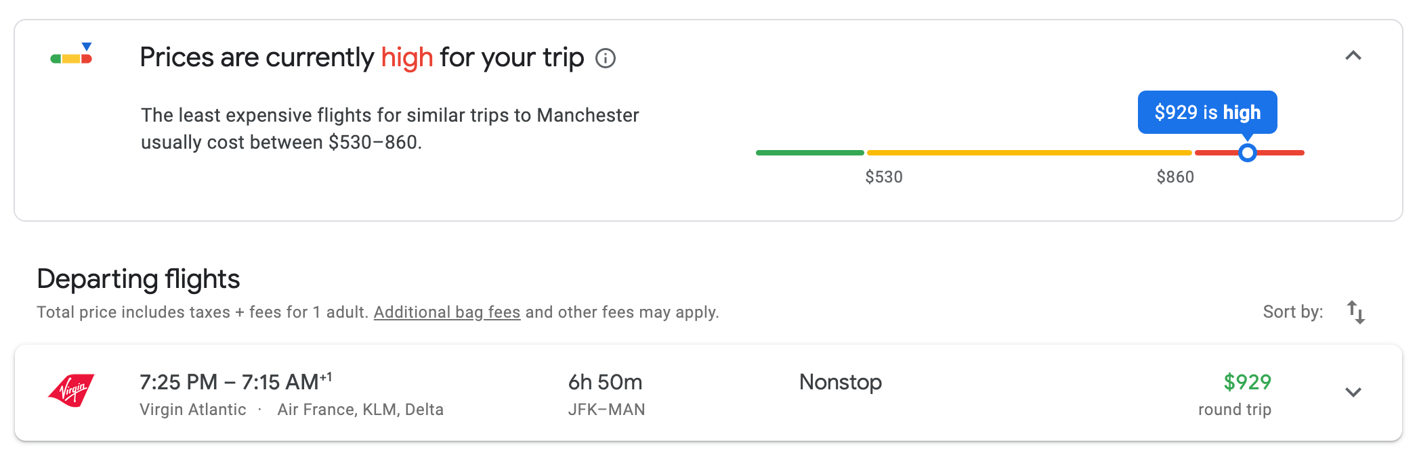Click the green low-price bar segment
This screenshot has height=461, width=1417.
tap(809, 153)
